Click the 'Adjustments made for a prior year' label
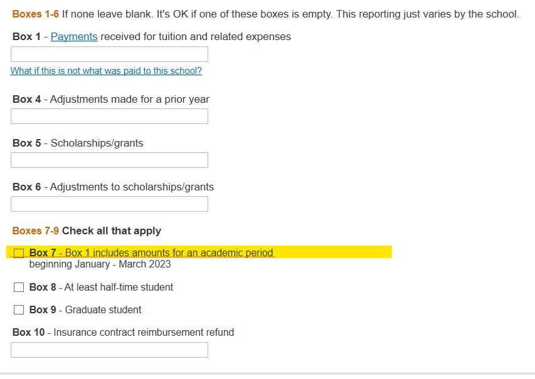The height and width of the screenshot is (379, 535). pos(130,100)
